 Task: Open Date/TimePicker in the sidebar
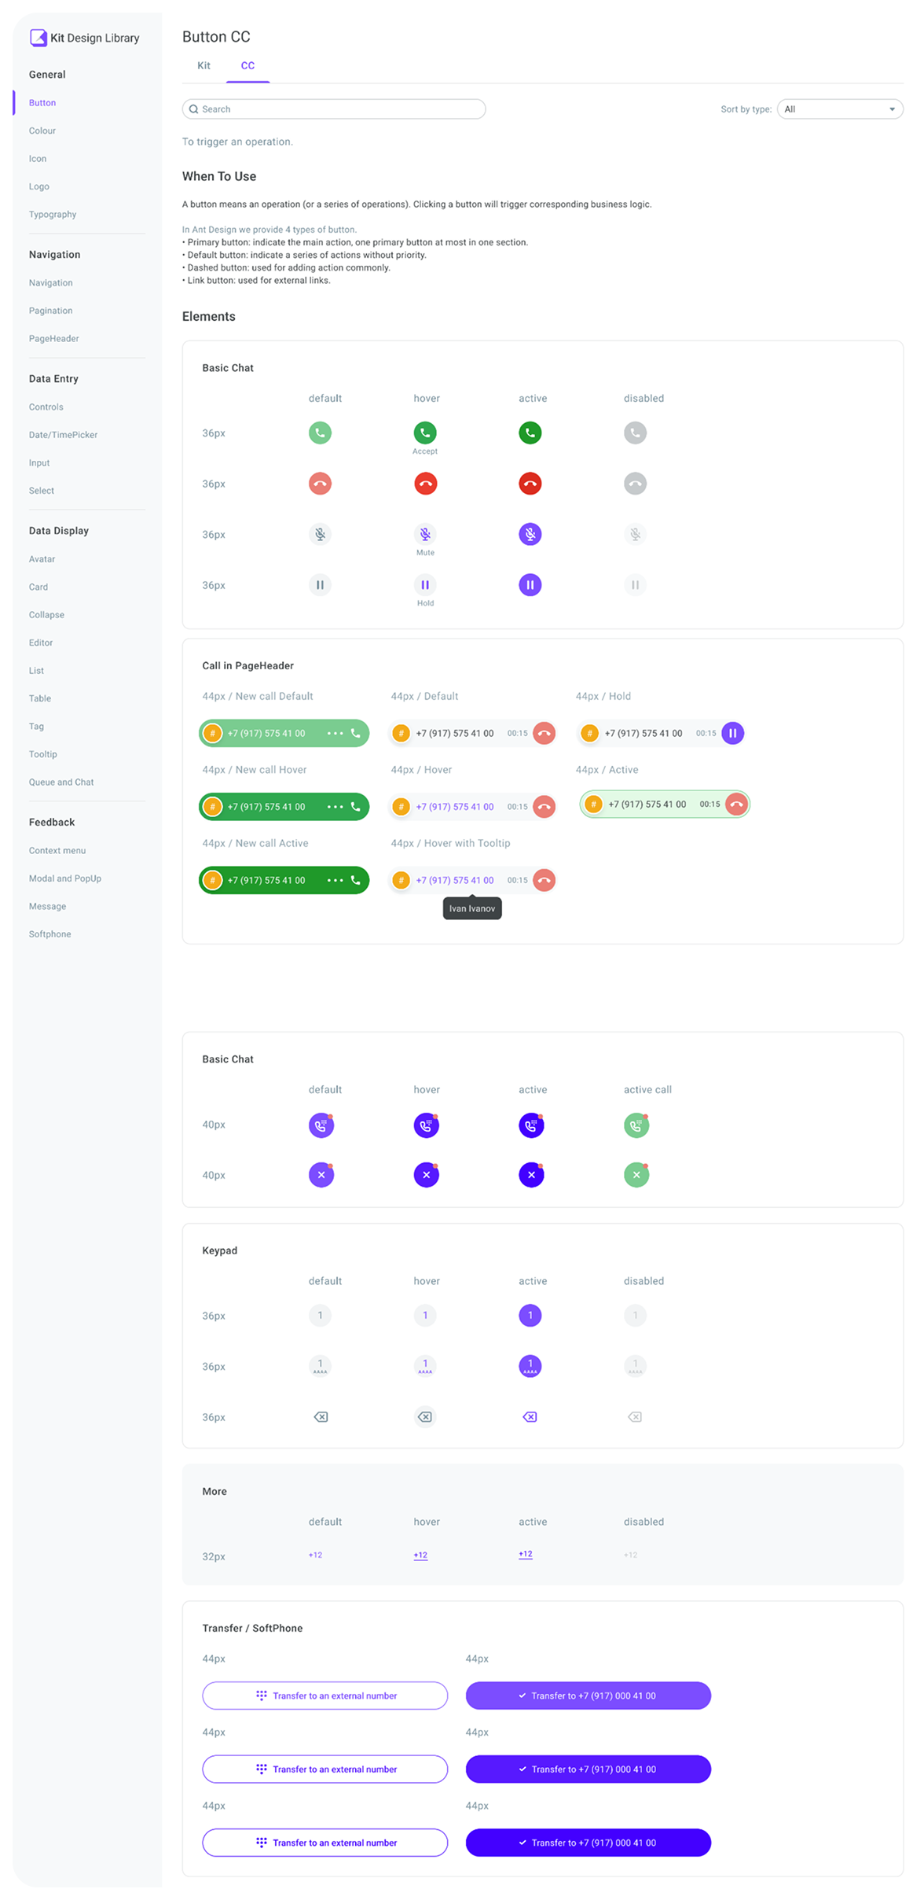[64, 435]
